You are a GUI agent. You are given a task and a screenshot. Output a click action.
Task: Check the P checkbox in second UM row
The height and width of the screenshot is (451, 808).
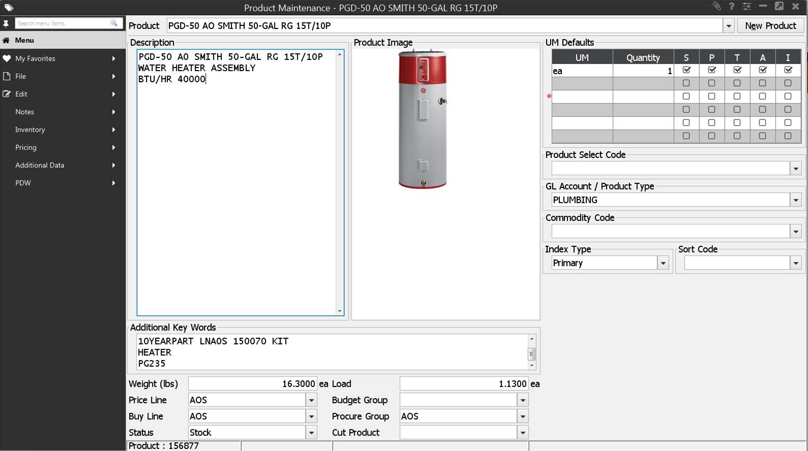point(712,83)
